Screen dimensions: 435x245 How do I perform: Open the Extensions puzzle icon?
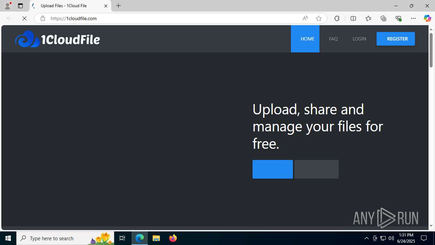tap(337, 18)
